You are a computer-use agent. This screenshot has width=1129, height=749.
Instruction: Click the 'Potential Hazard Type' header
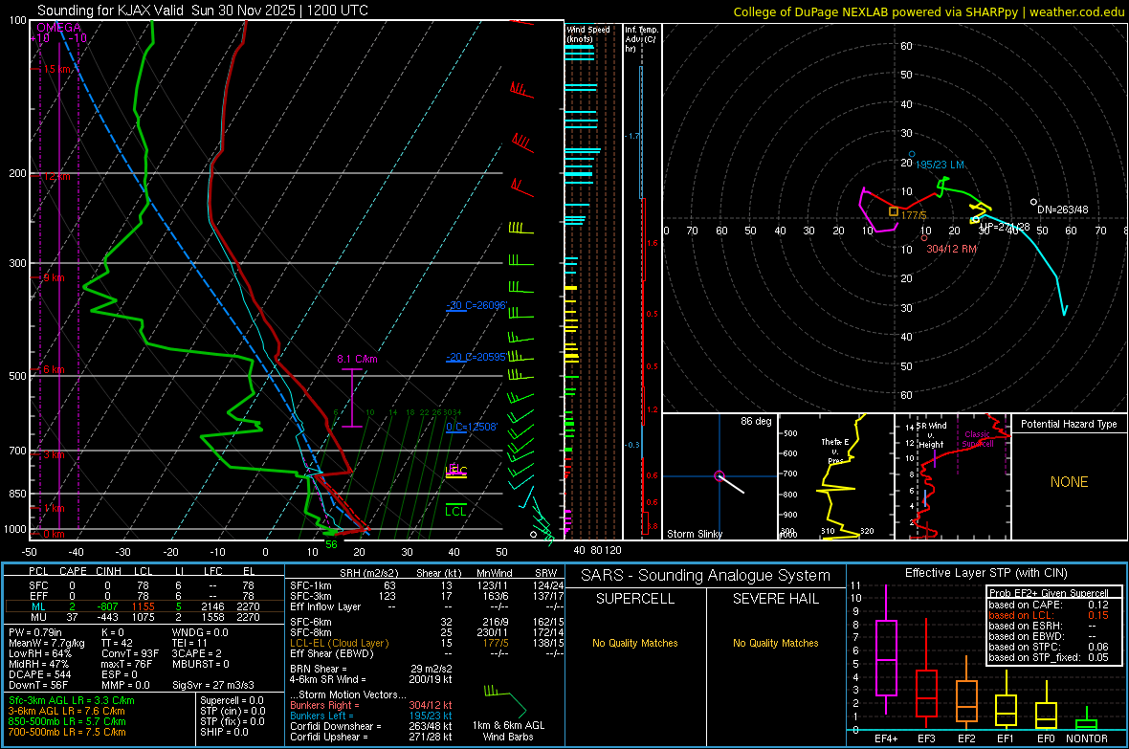[1069, 424]
